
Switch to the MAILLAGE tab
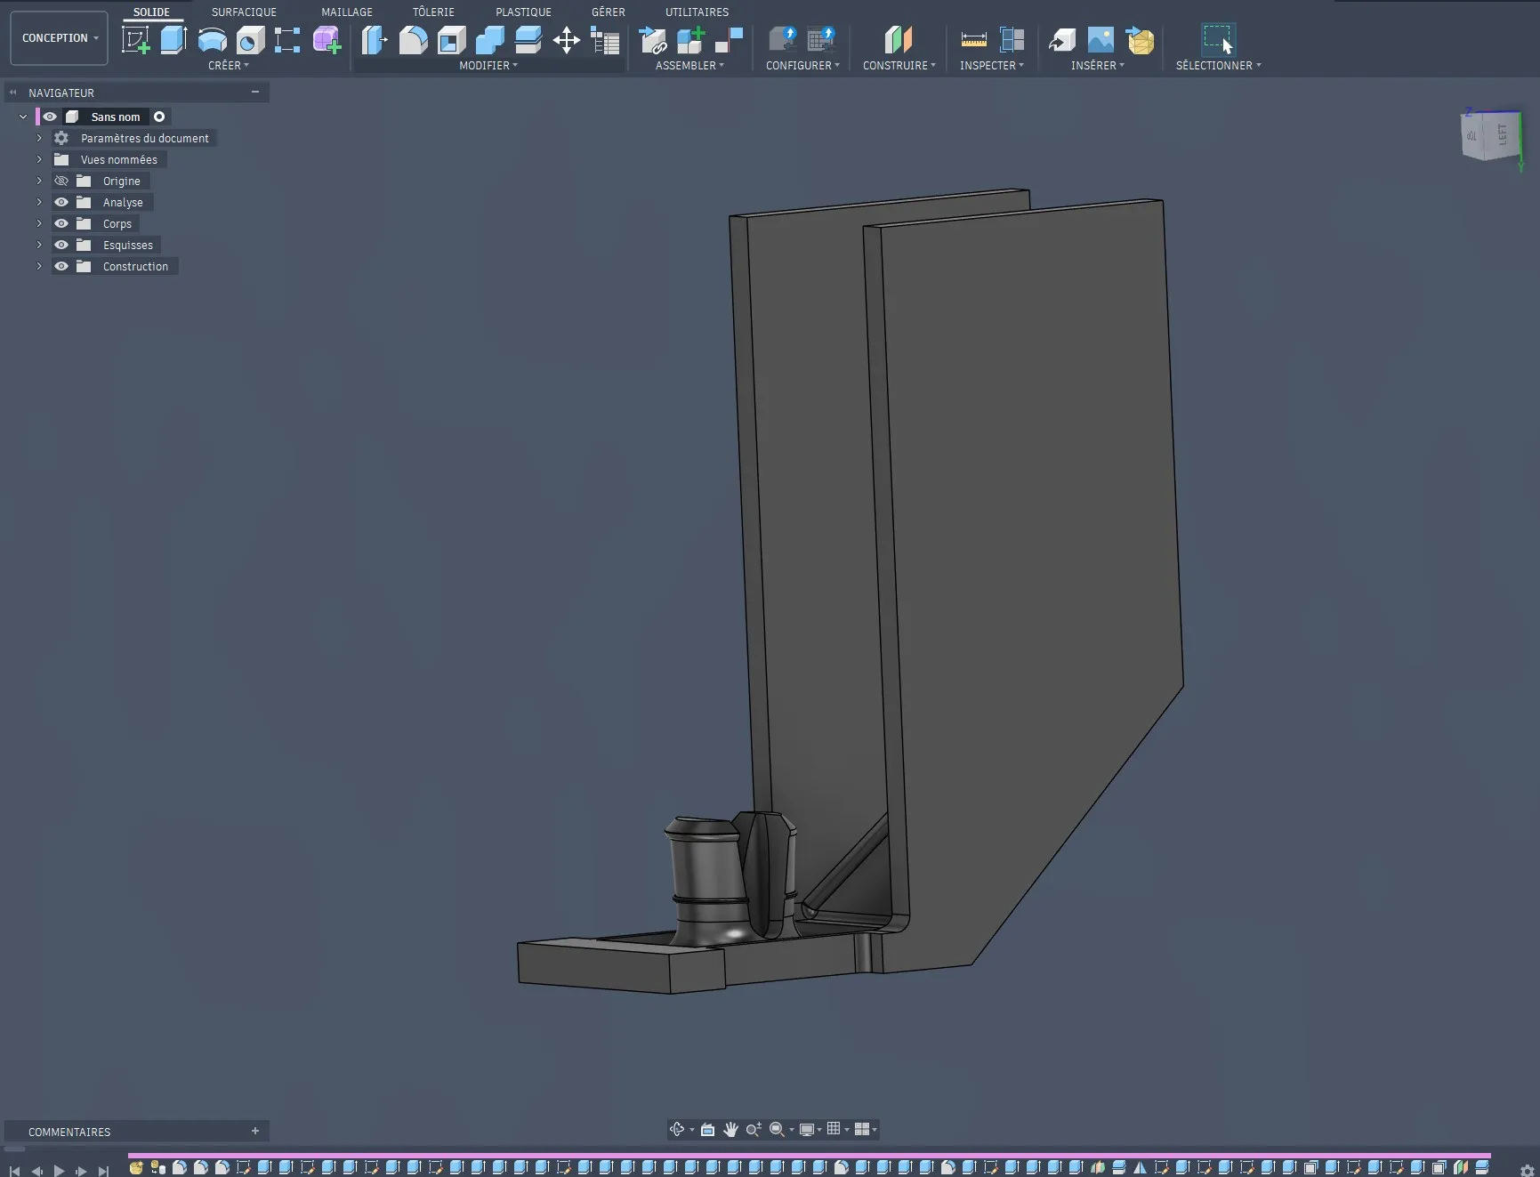[x=347, y=12]
